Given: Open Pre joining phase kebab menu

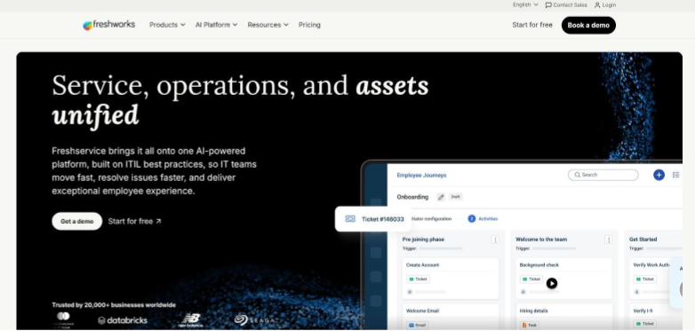Looking at the screenshot, I should [x=495, y=240].
